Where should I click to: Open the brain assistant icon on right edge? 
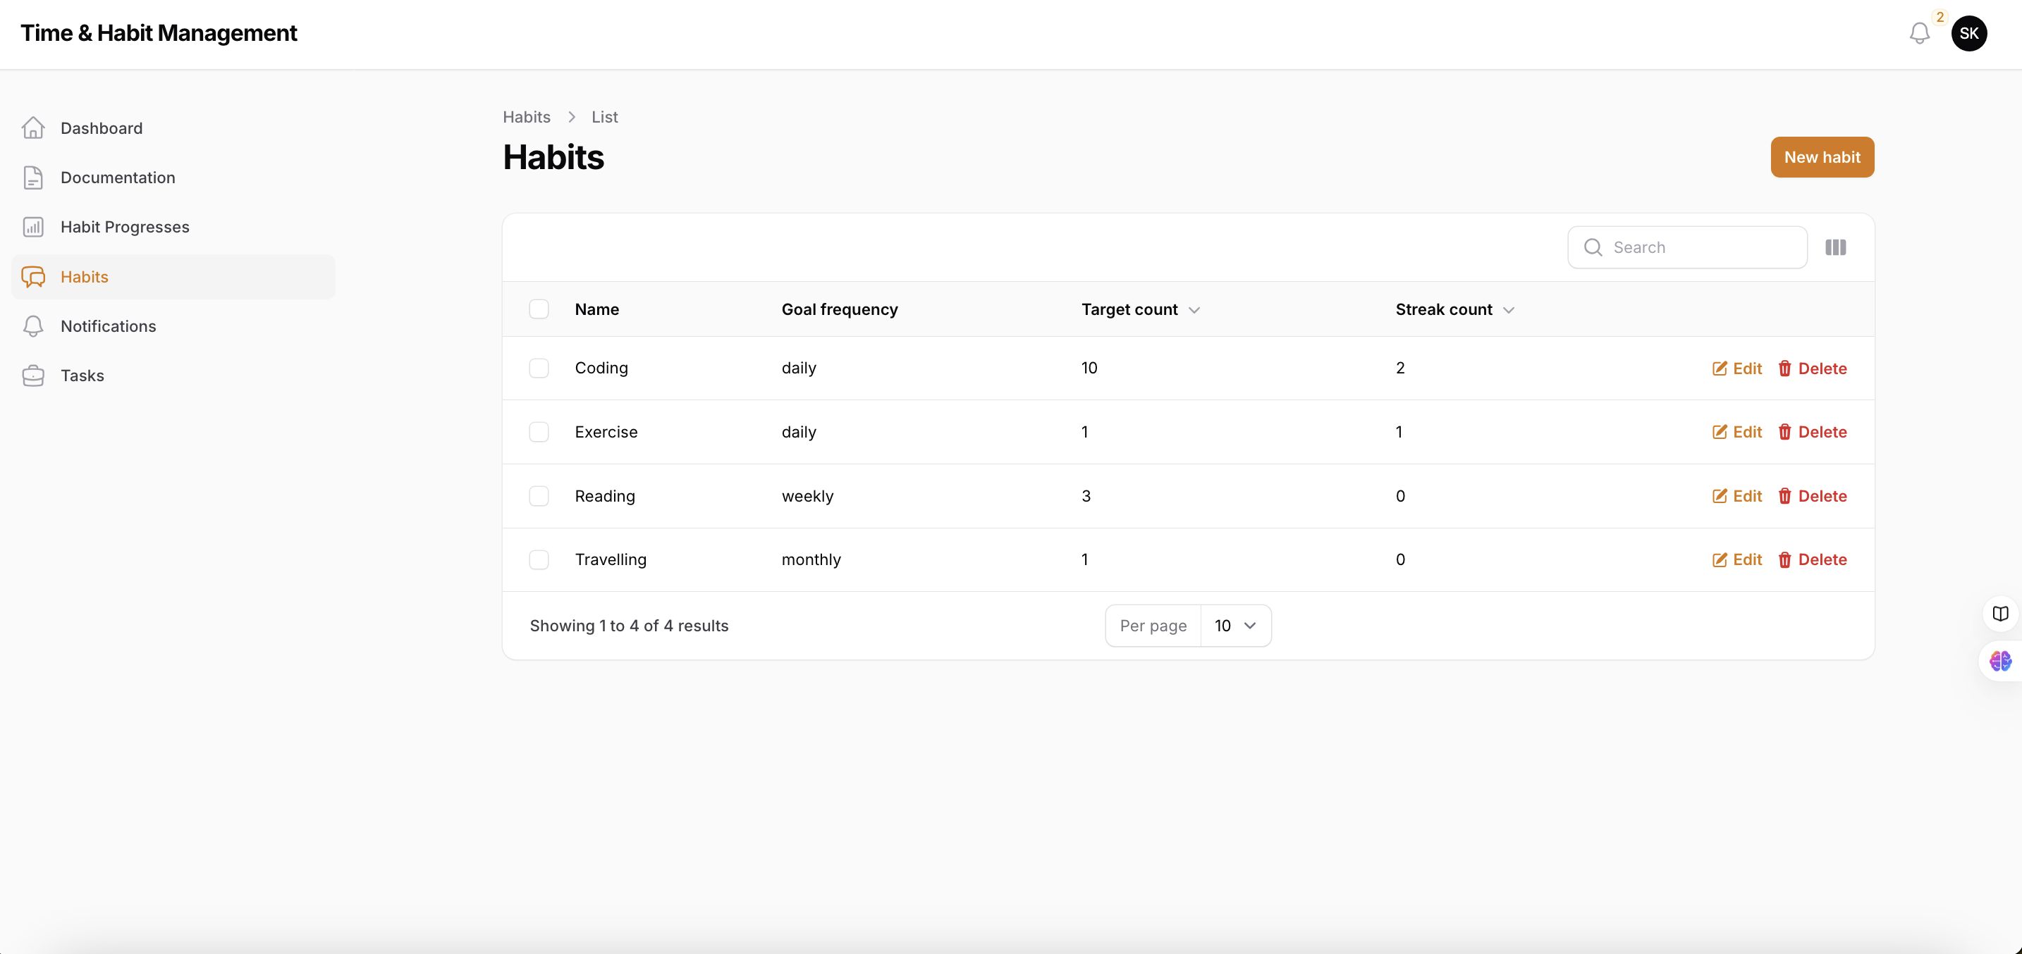[x=2000, y=662]
